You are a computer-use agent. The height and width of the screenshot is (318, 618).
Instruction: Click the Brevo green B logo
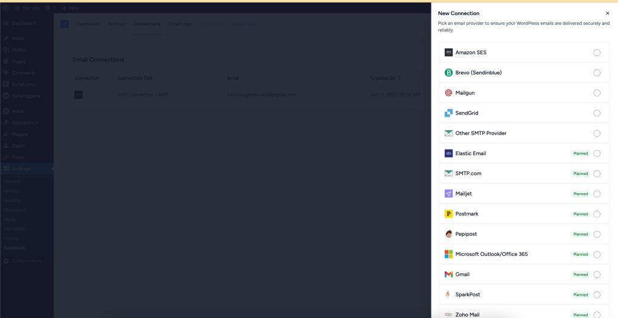click(448, 72)
